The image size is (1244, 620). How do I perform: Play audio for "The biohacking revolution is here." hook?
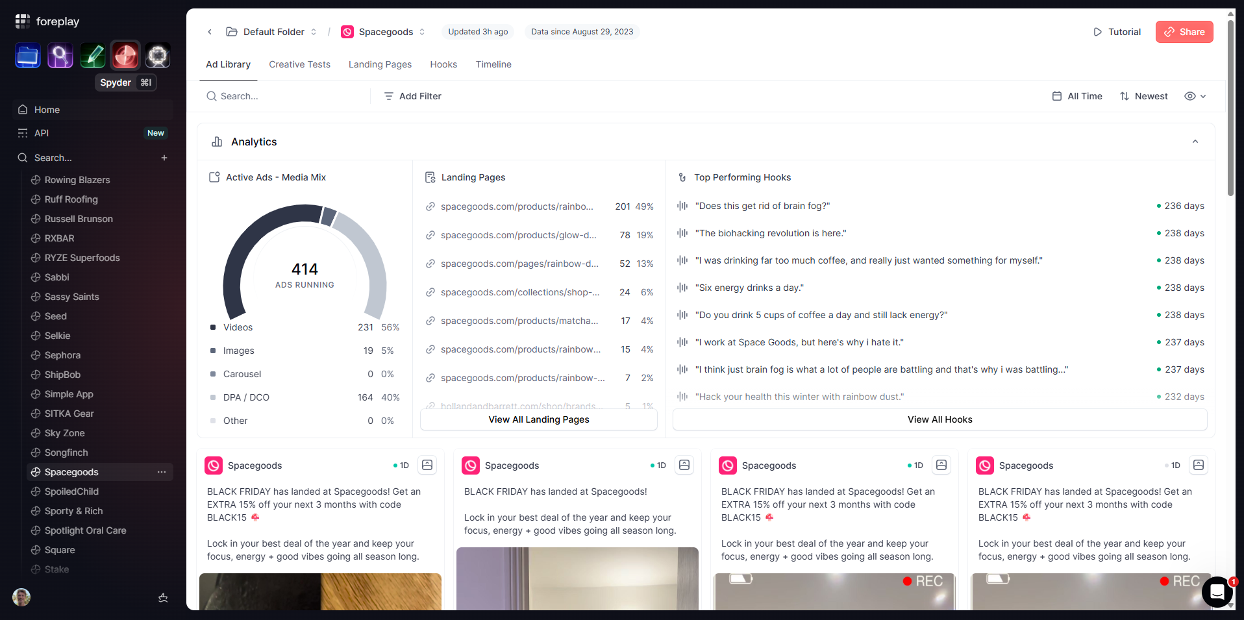tap(682, 233)
